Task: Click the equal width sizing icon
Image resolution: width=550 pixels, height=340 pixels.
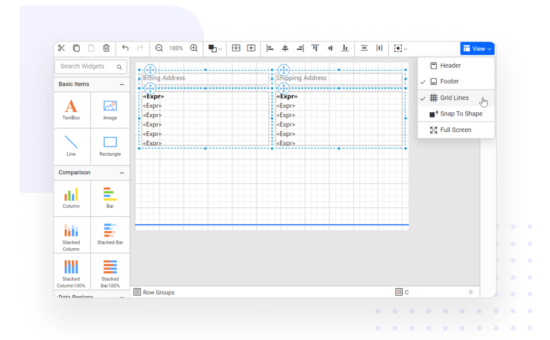Action: click(236, 48)
